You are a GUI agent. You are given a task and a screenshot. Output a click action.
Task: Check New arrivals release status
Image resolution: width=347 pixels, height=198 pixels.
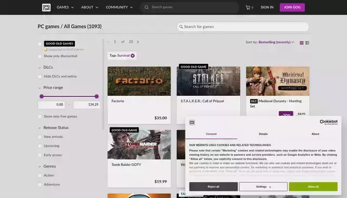[x=40, y=137]
